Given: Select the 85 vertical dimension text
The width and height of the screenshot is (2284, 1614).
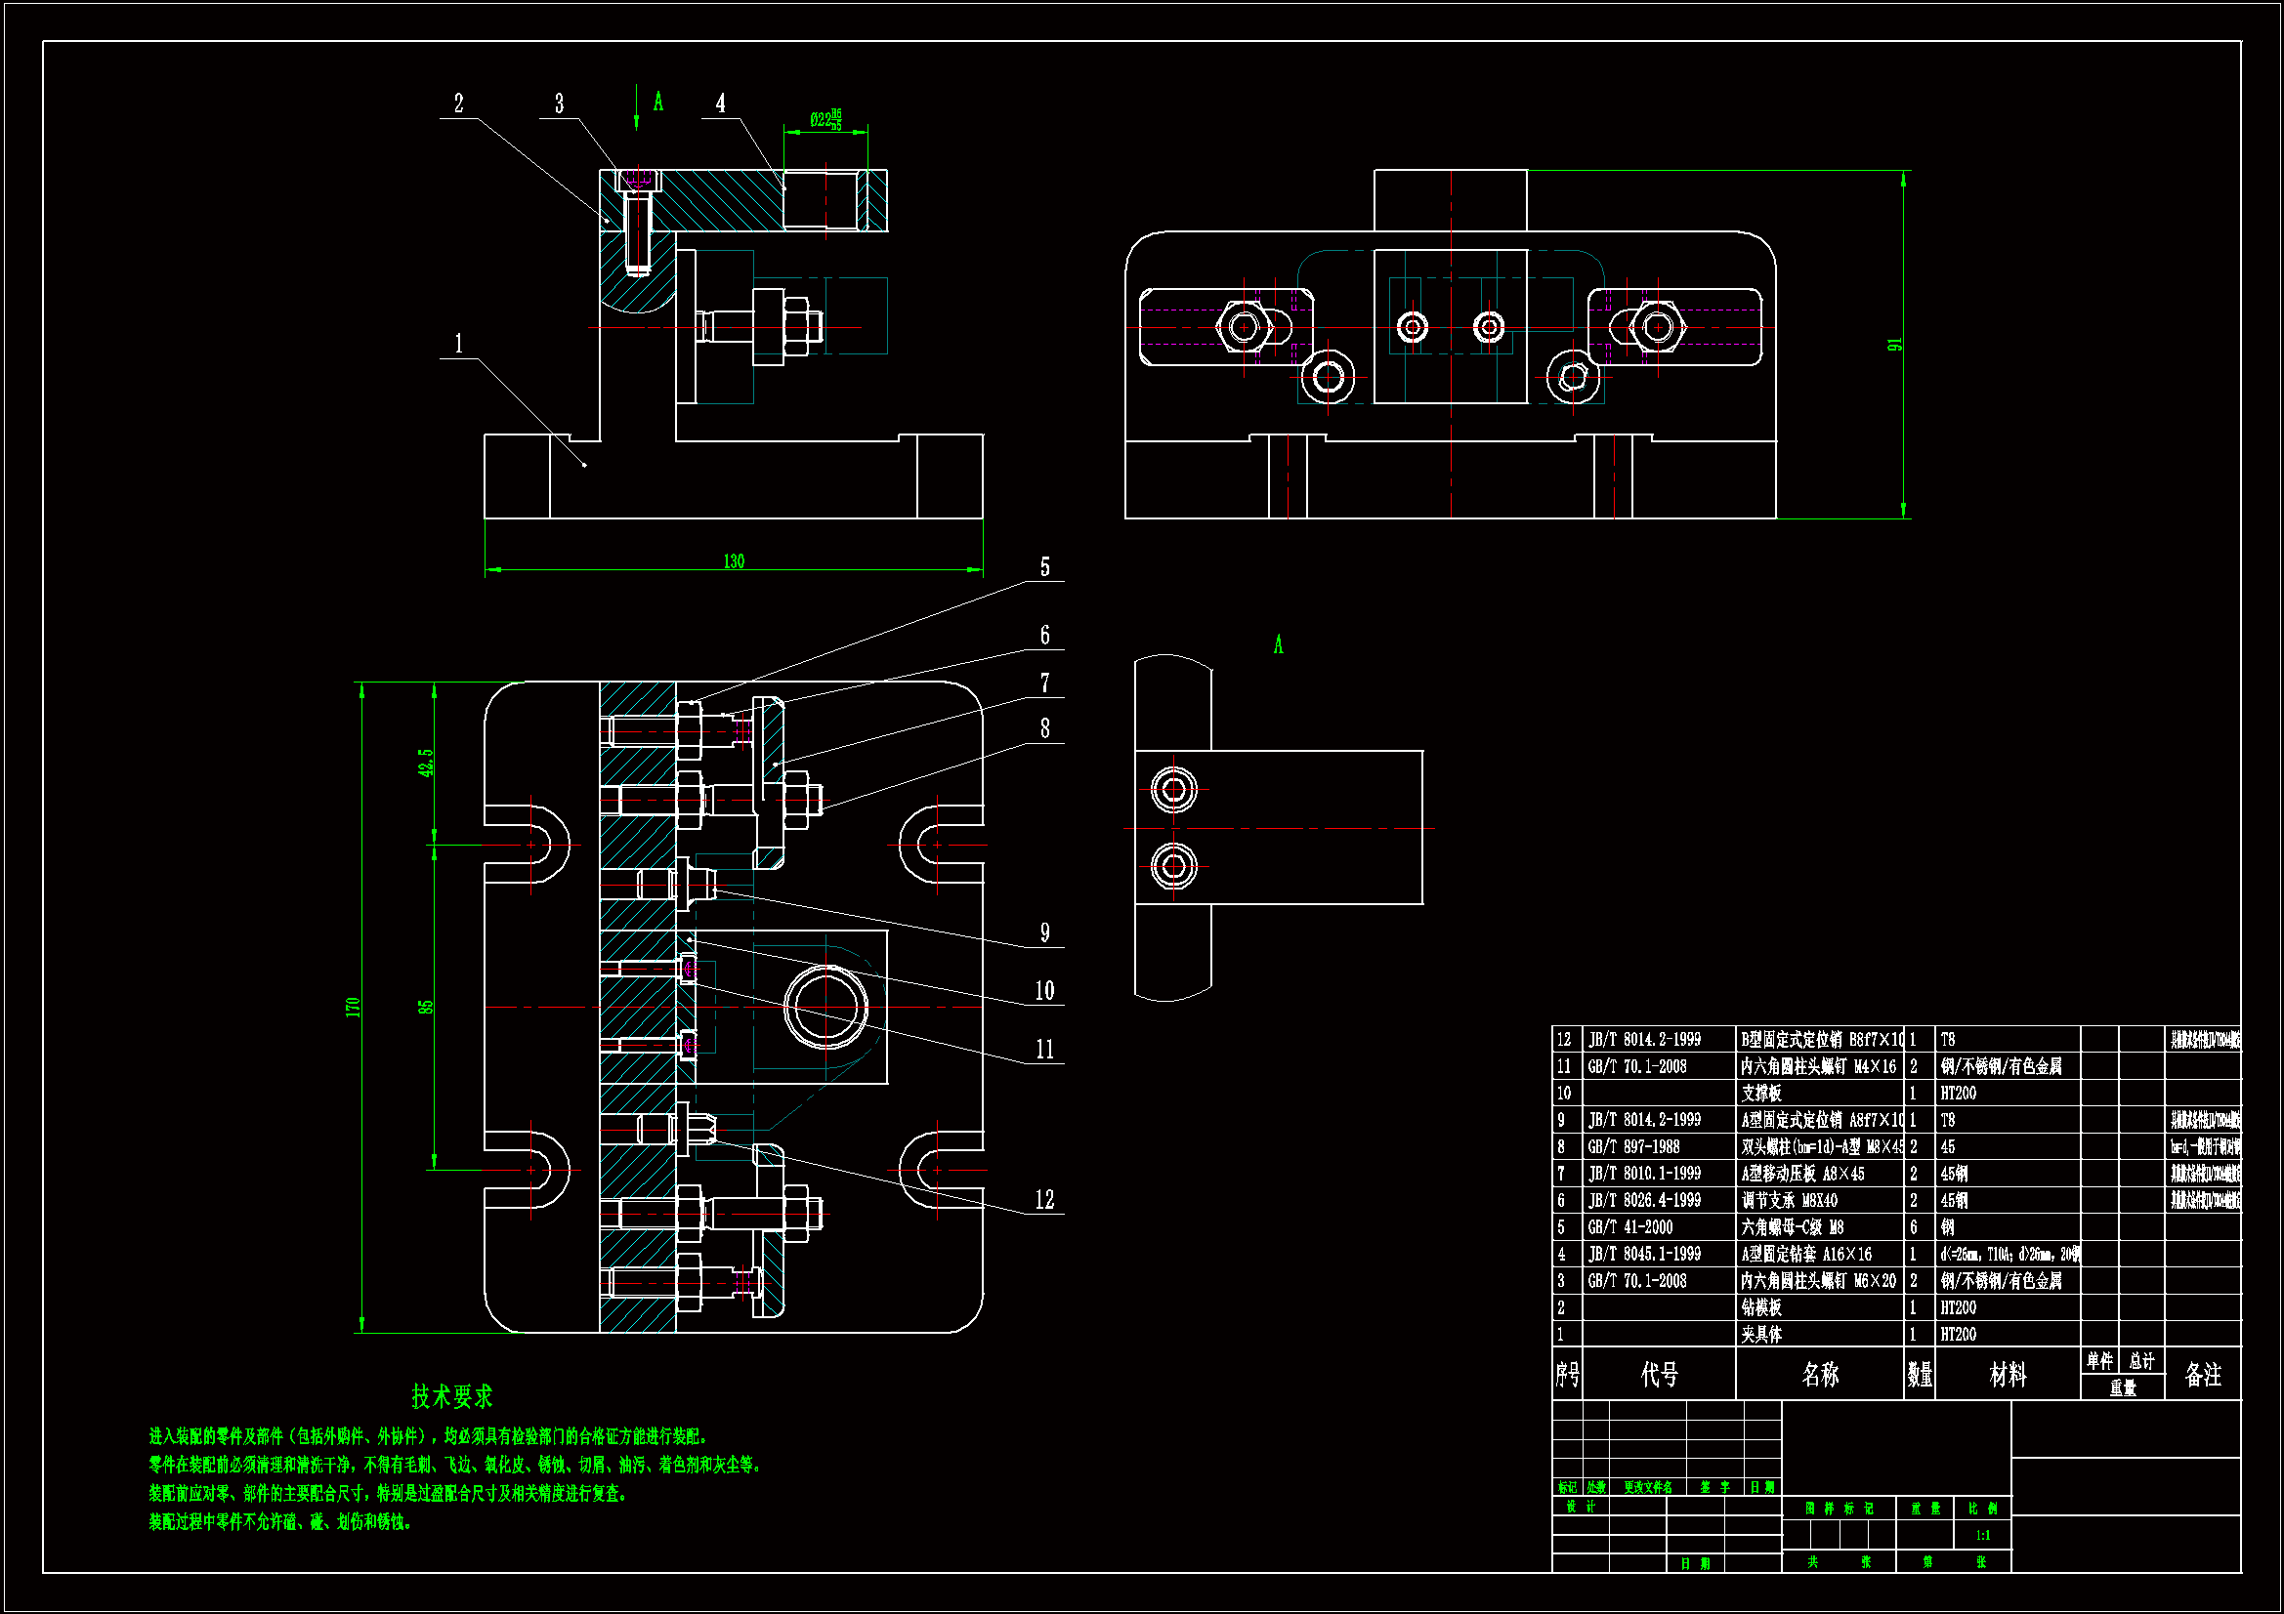Looking at the screenshot, I should 426,1007.
